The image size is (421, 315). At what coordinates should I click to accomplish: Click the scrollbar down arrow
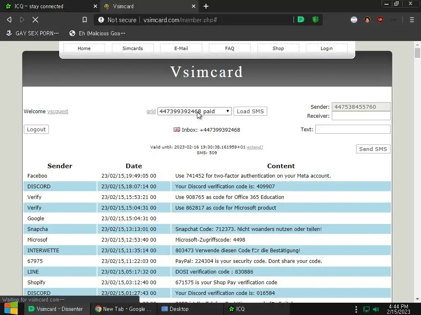coord(417,299)
